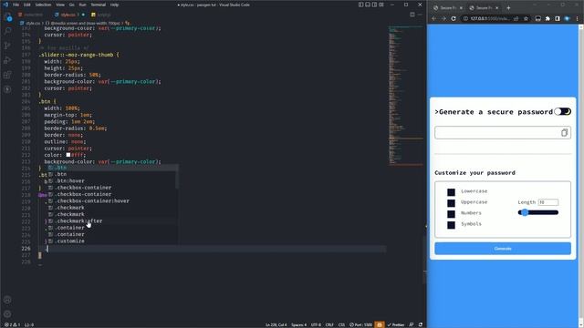Click the #fff color swatch in editor
The image size is (584, 328).
pyautogui.click(x=68, y=155)
